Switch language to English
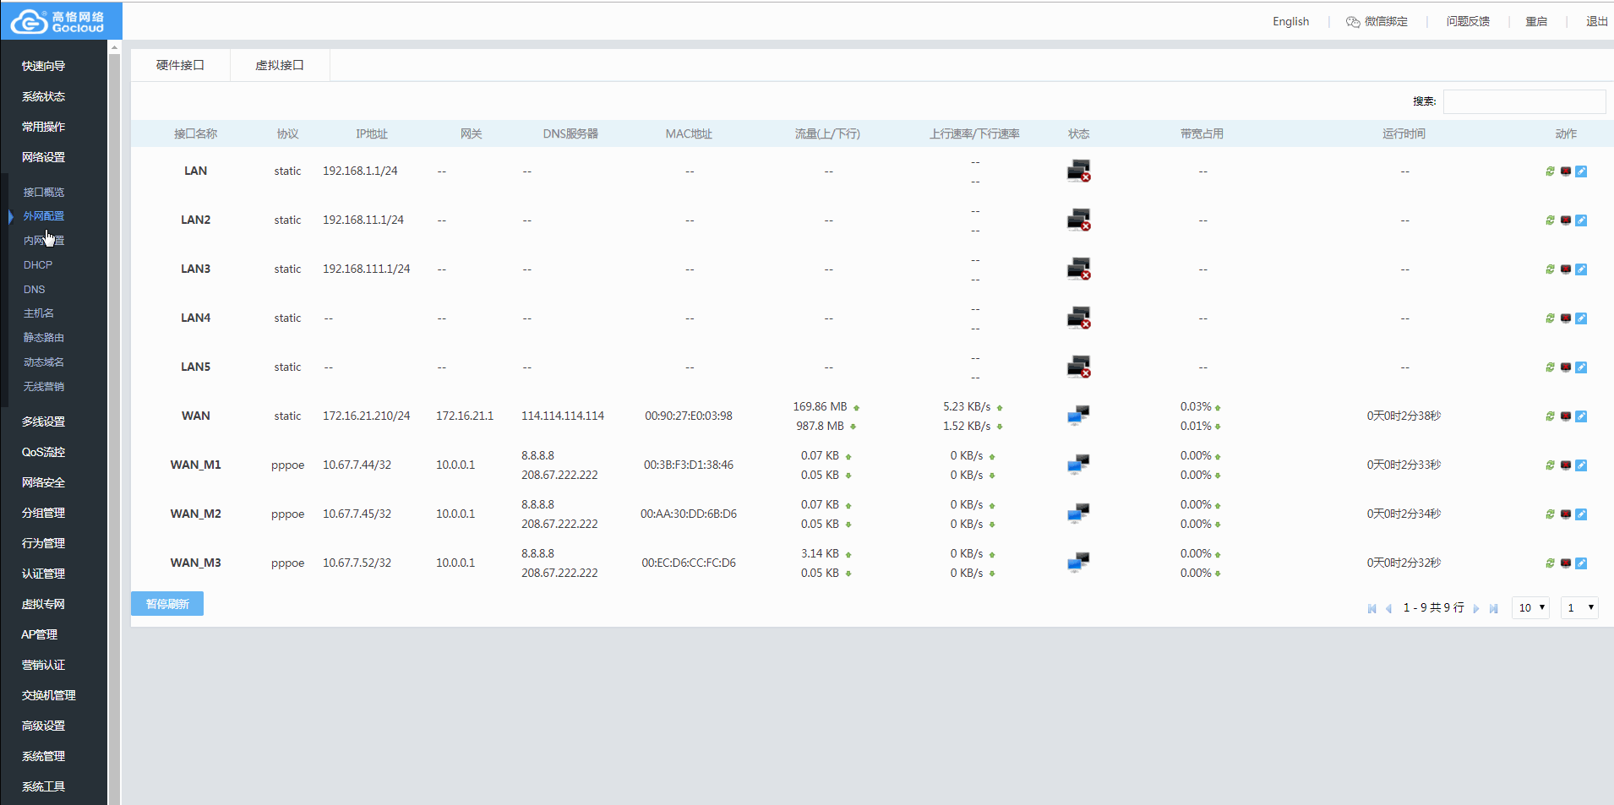The width and height of the screenshot is (1614, 805). (x=1290, y=22)
